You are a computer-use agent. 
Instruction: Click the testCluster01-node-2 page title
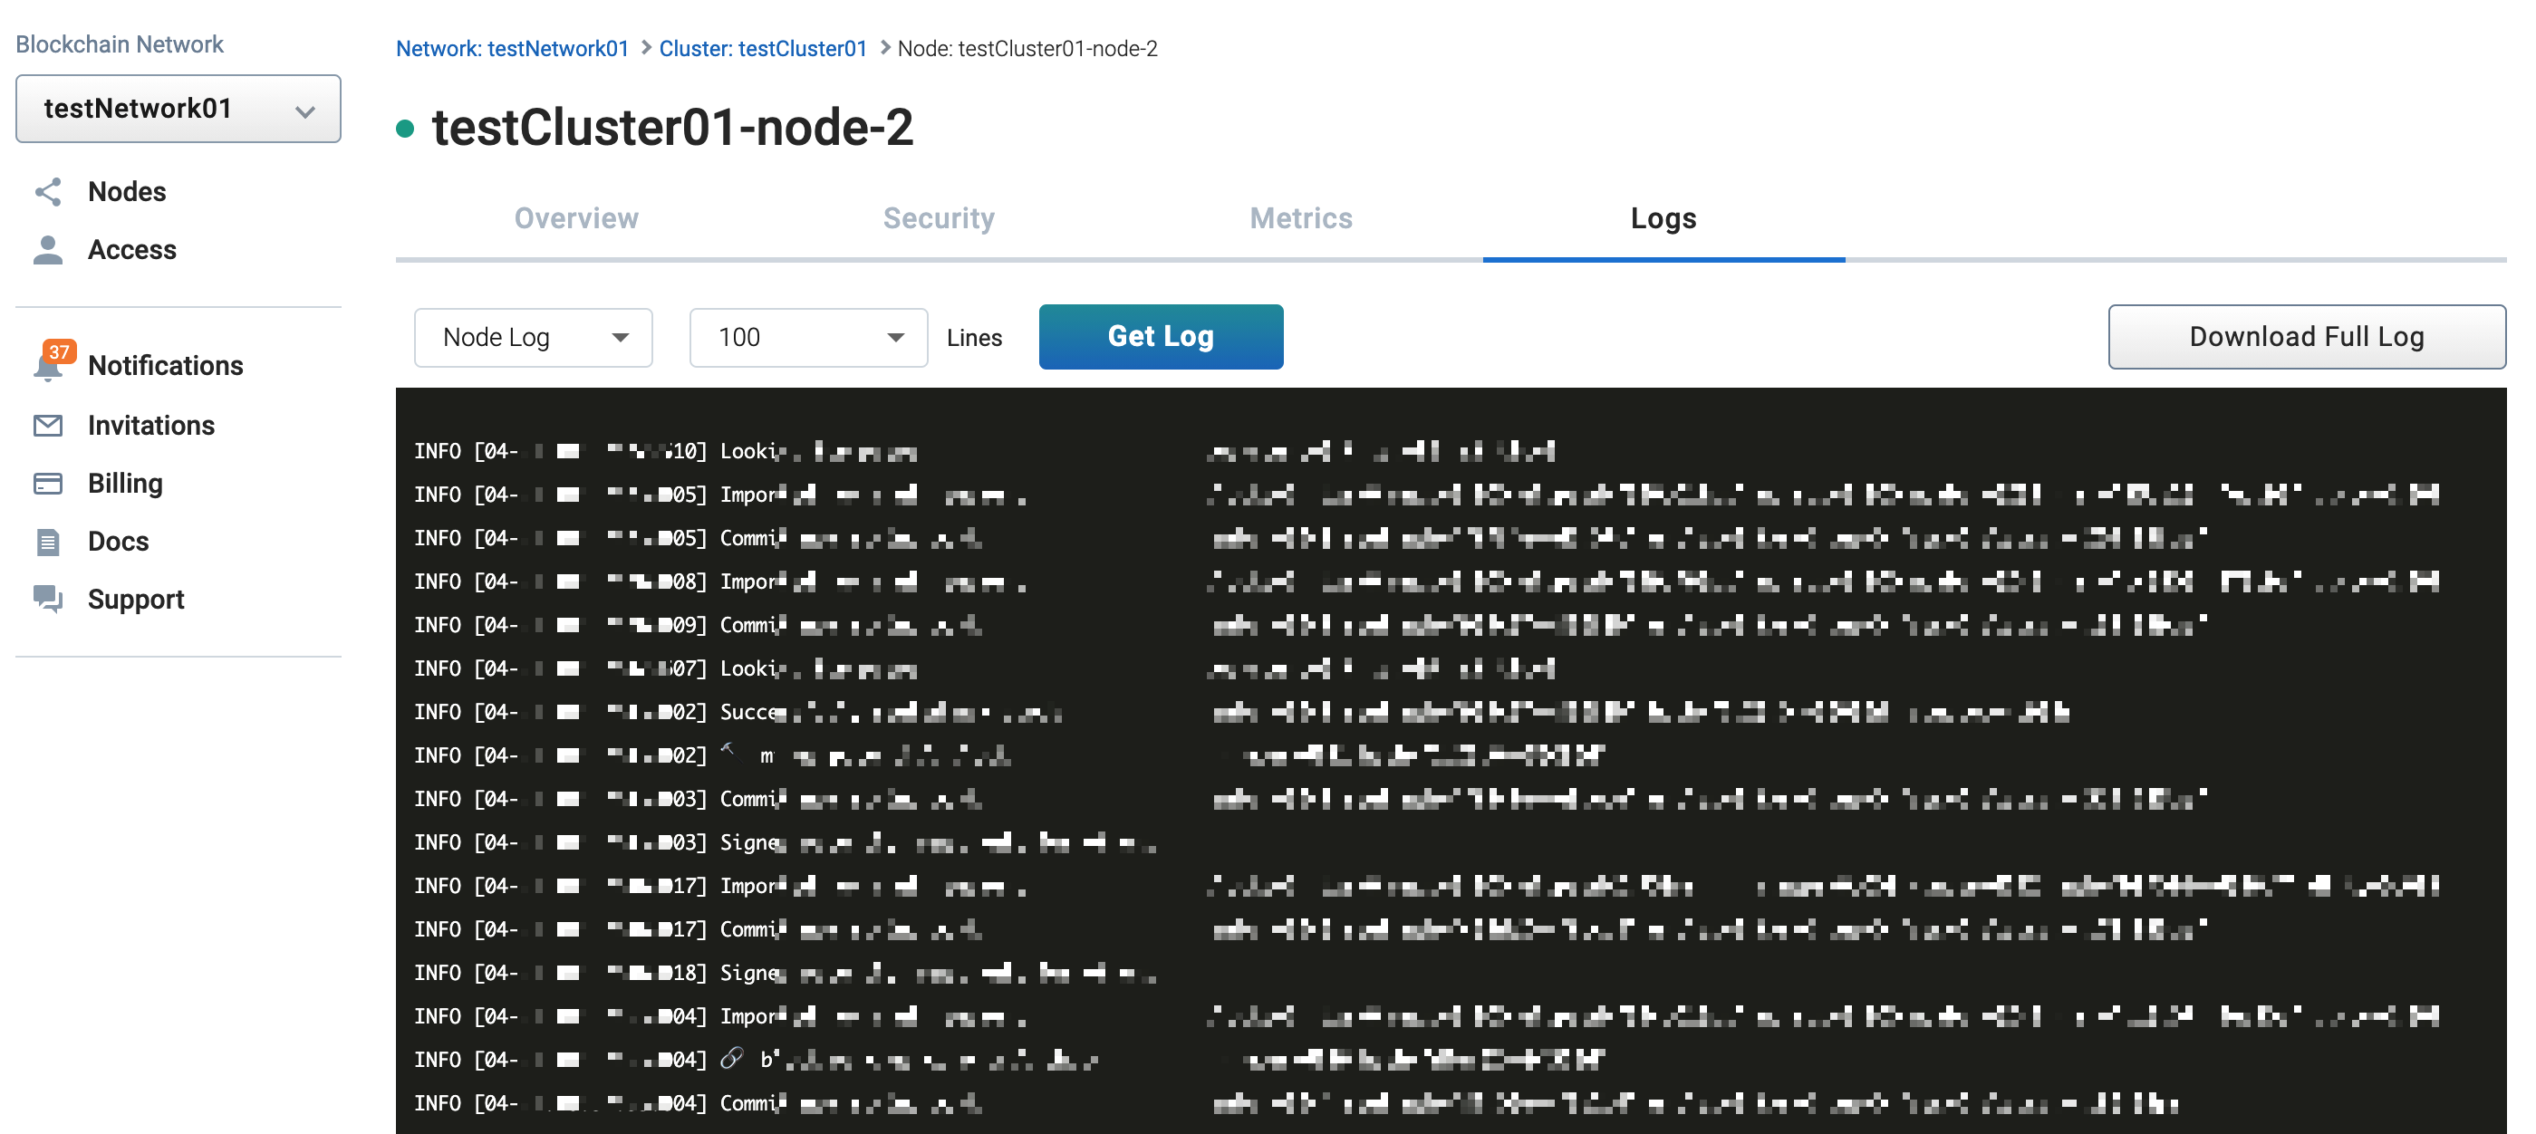click(672, 128)
